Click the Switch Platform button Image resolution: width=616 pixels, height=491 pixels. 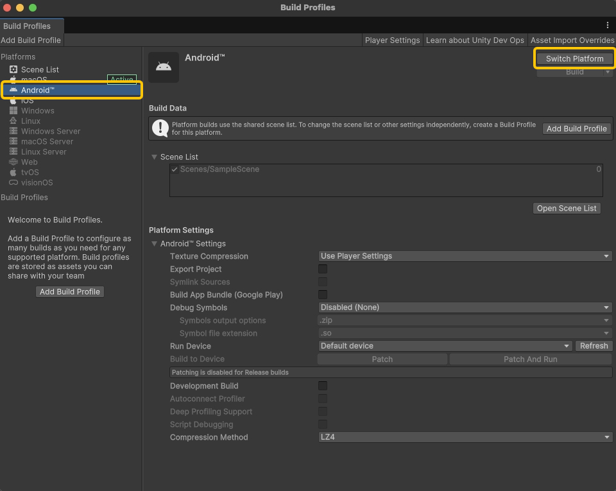coord(574,58)
